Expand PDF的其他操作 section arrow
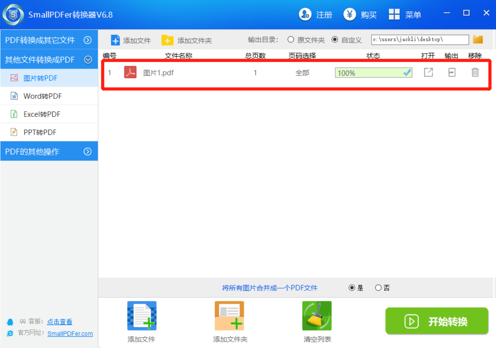The width and height of the screenshot is (496, 348). [88, 151]
